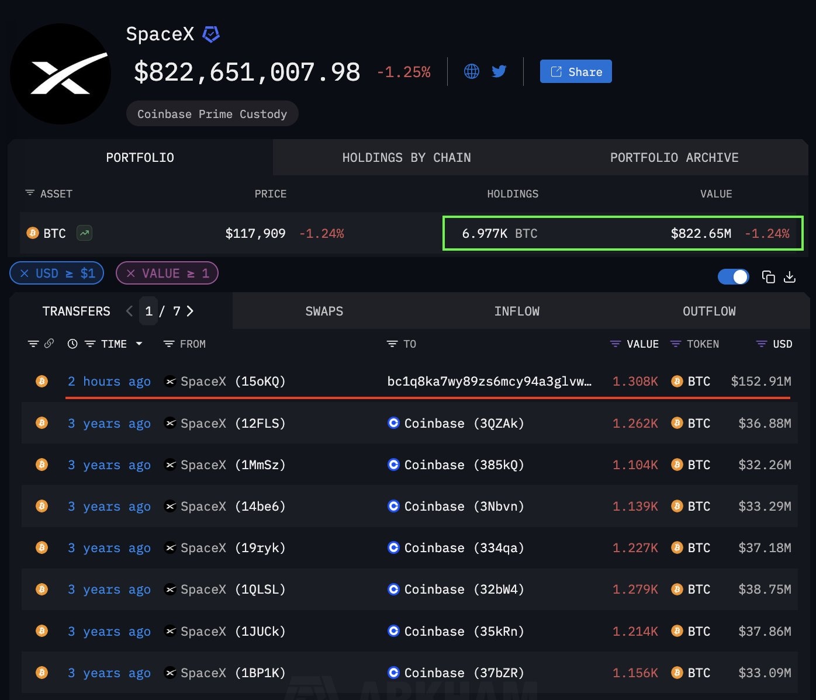816x700 pixels.
Task: Open the INFLOW tab
Action: [517, 311]
